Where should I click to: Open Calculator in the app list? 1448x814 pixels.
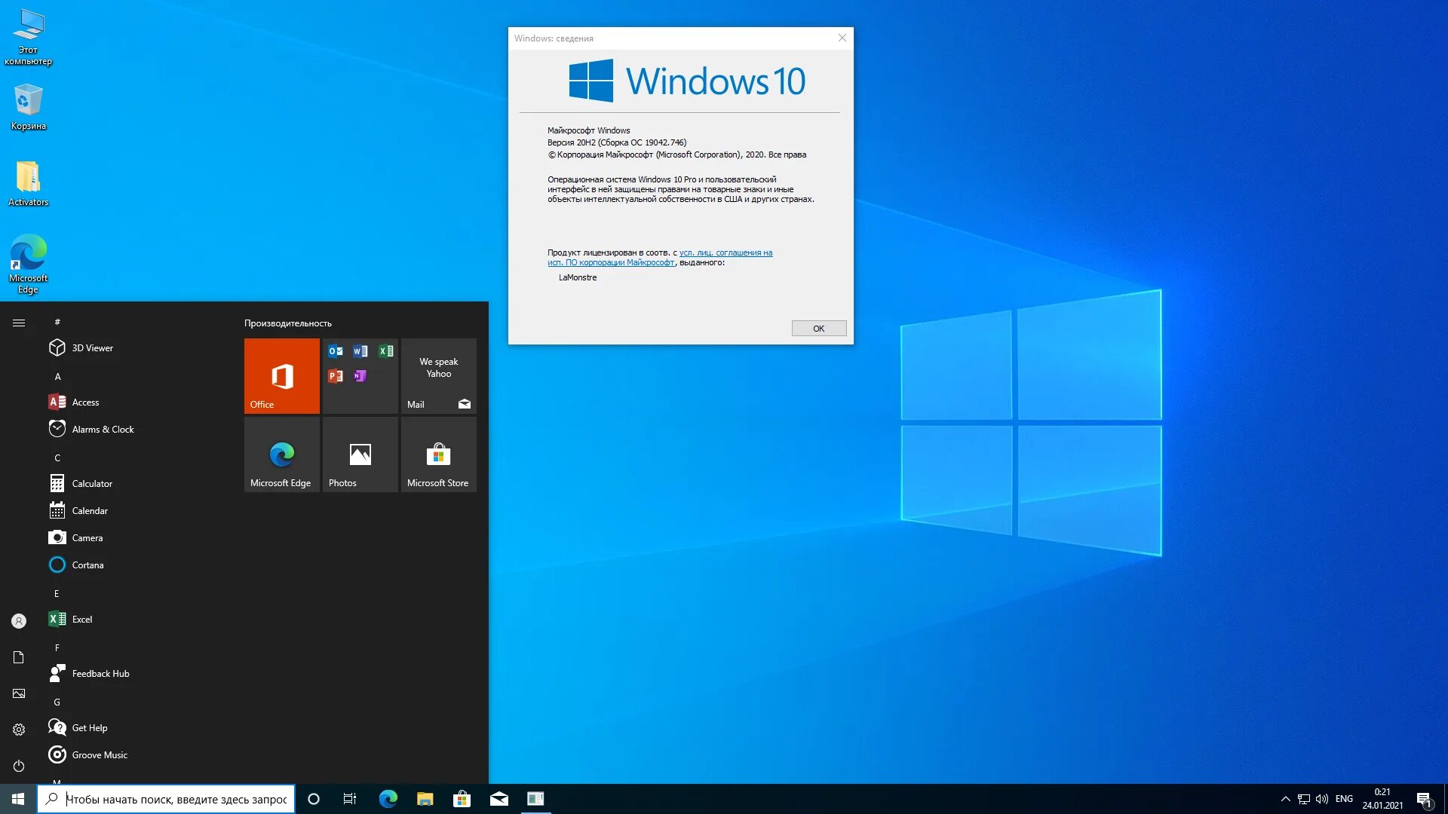(92, 484)
